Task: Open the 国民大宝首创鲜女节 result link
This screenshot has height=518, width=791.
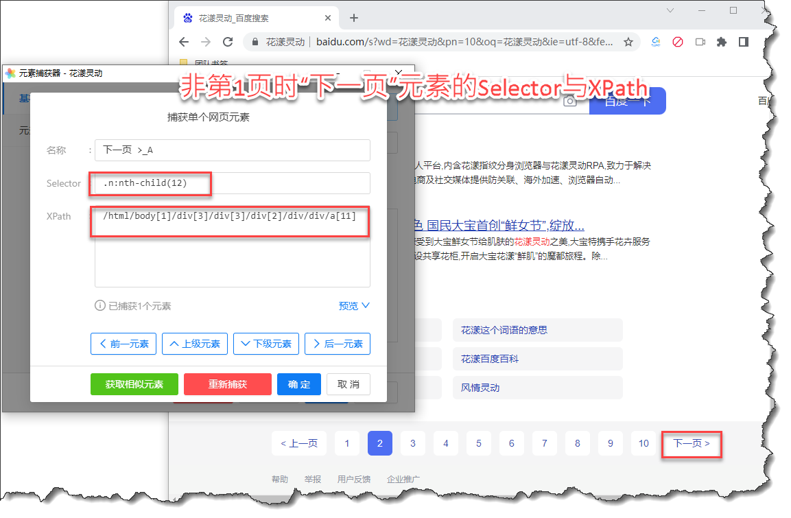Action: [499, 225]
